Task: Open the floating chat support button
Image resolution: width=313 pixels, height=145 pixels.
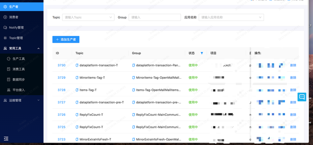Action: coord(302,97)
